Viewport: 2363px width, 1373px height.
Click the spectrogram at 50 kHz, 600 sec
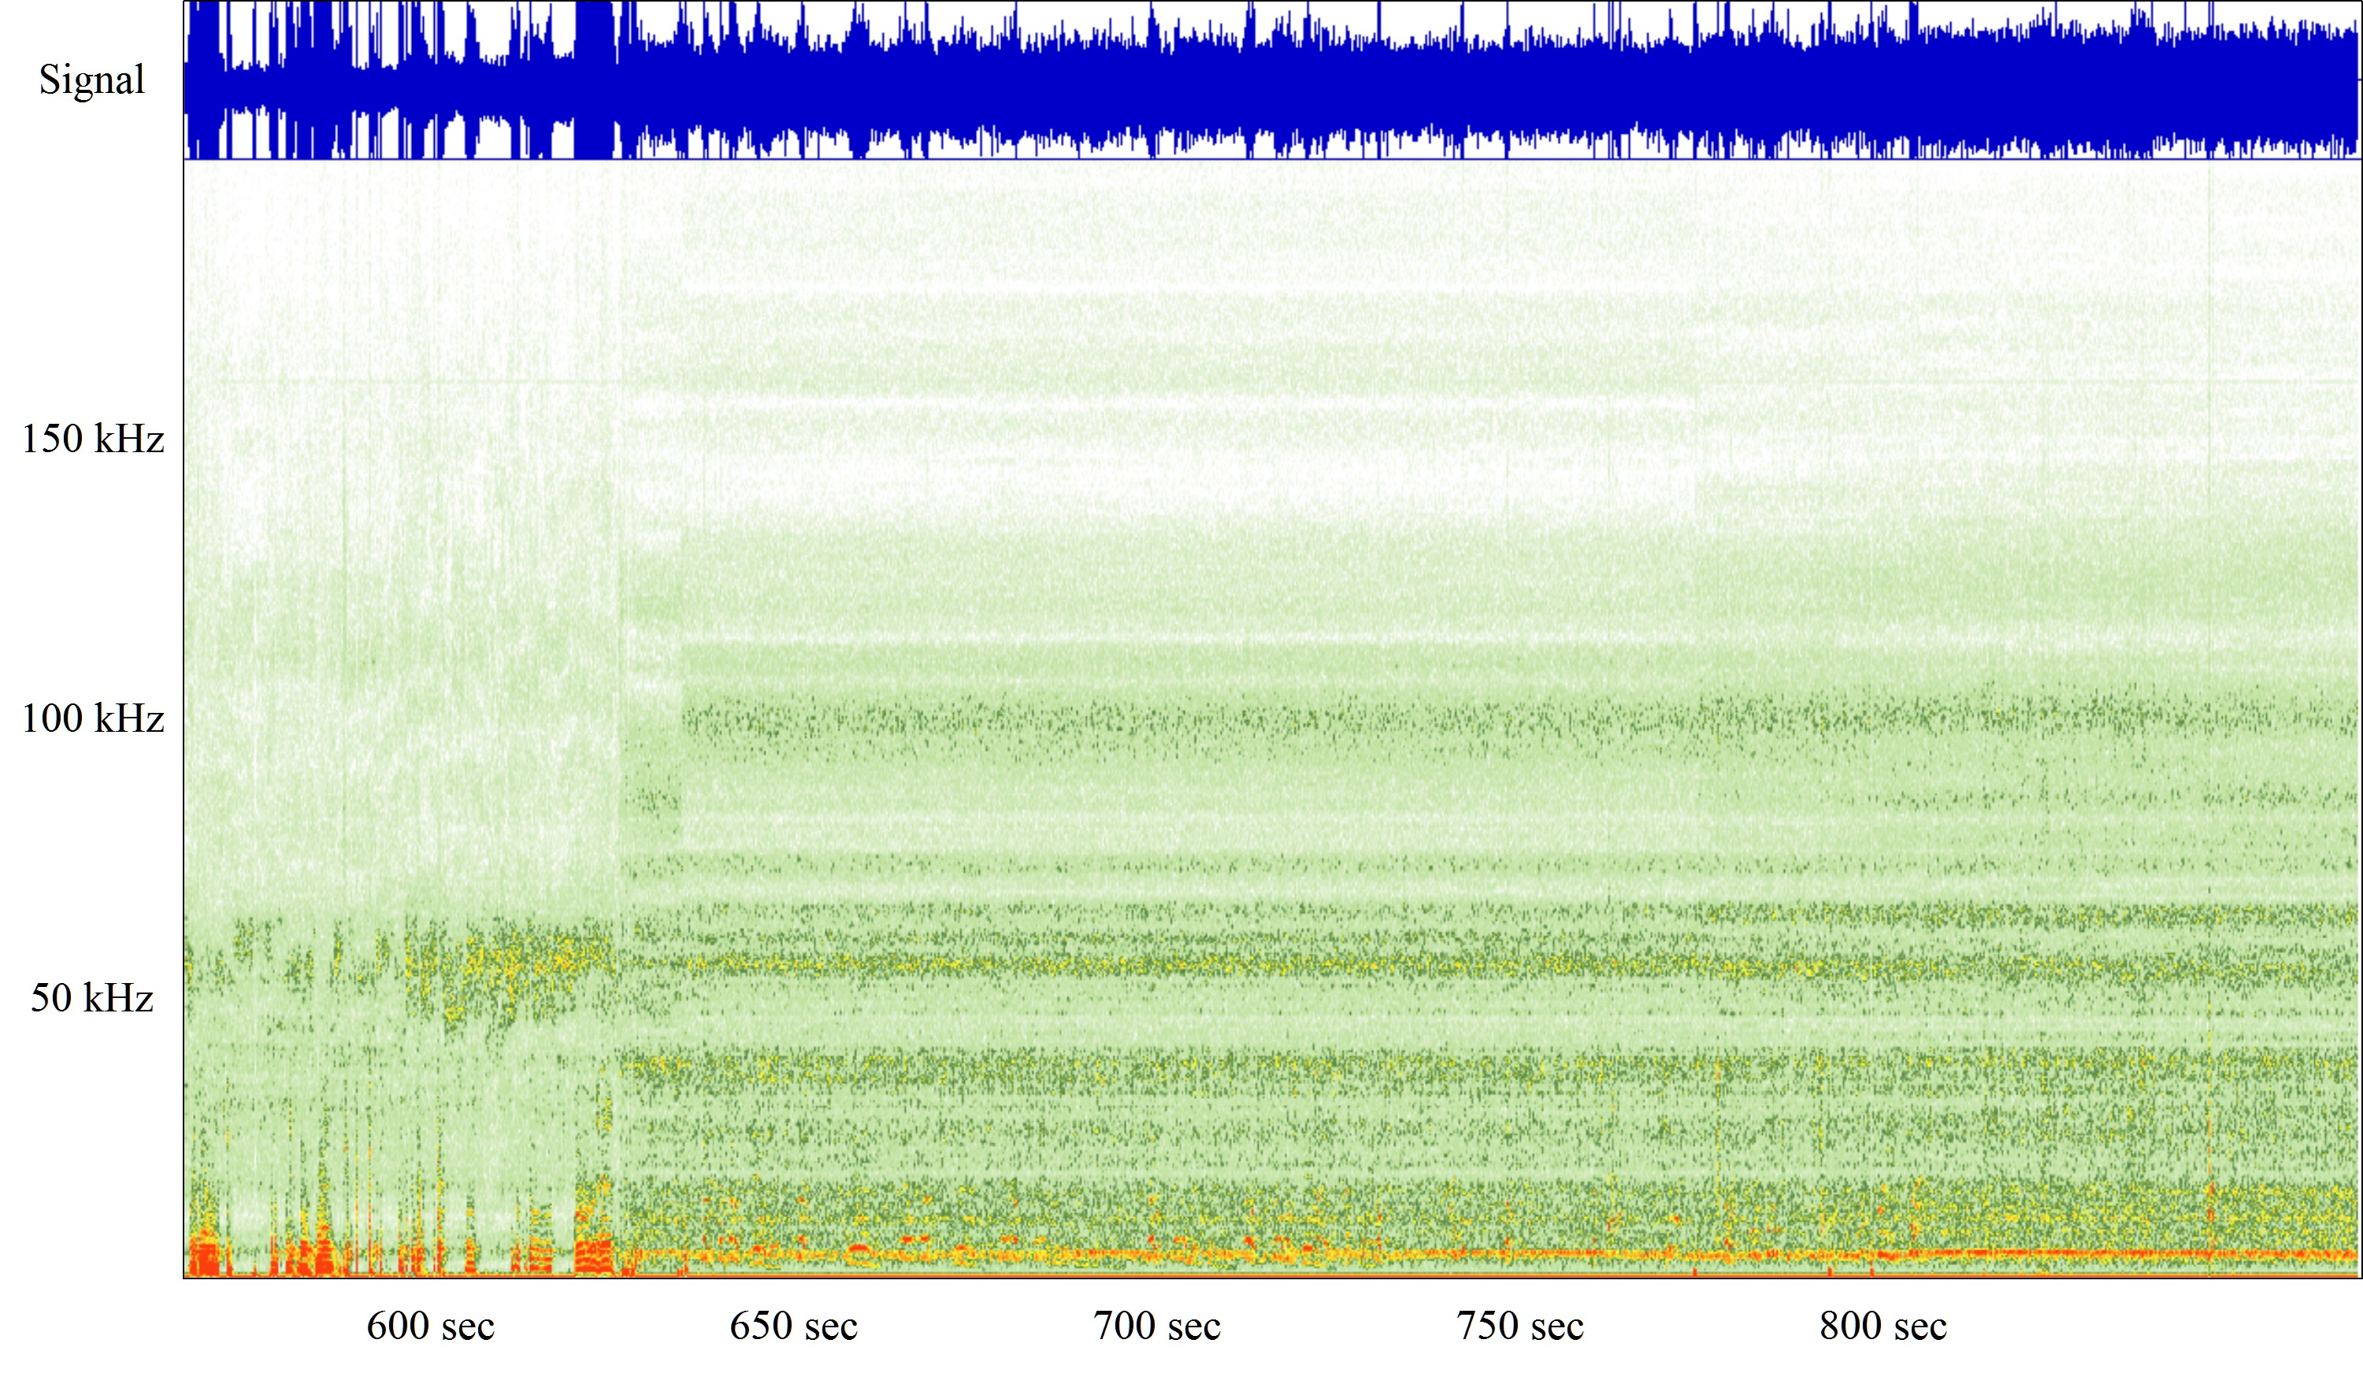430,998
